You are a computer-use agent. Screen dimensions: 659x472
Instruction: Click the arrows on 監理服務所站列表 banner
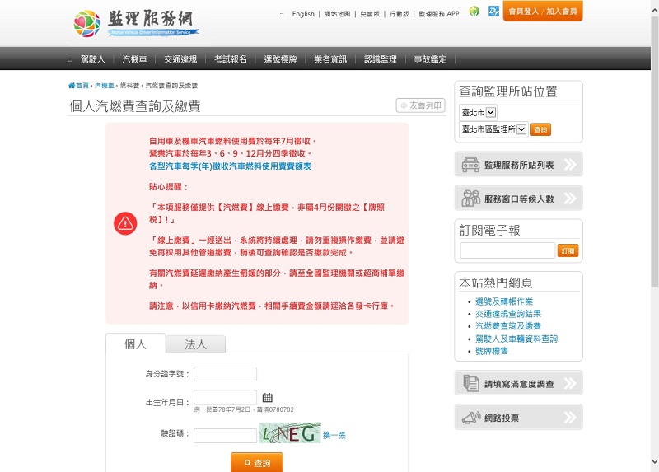tap(570, 165)
